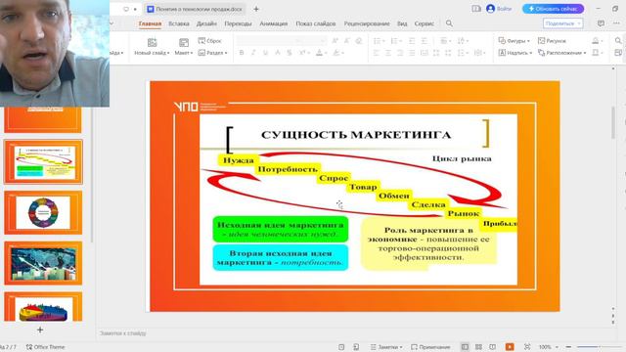Viewport: 626px width, 352px height.
Task: Open the Главная ribbon tab
Action: (x=150, y=23)
